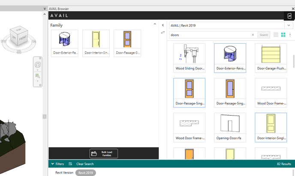295x176 pixels.
Task: Select Wood Door Frame result beside Opening-Door
Action: (x=189, y=128)
